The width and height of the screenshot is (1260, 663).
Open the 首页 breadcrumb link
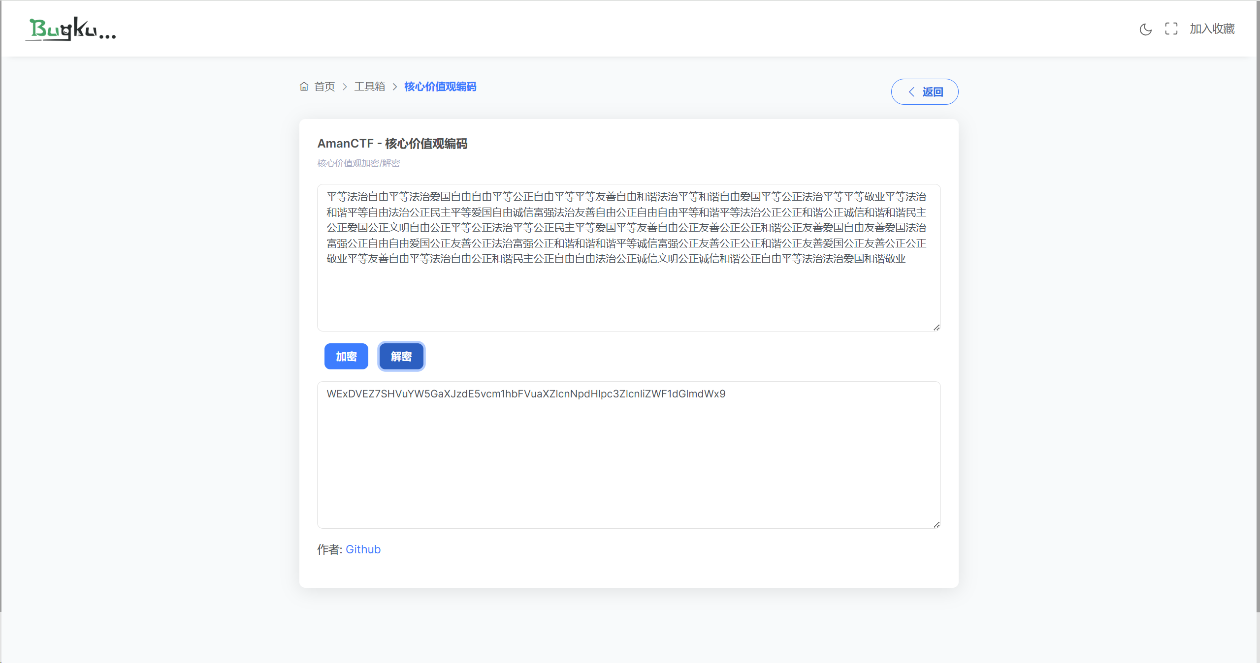324,87
